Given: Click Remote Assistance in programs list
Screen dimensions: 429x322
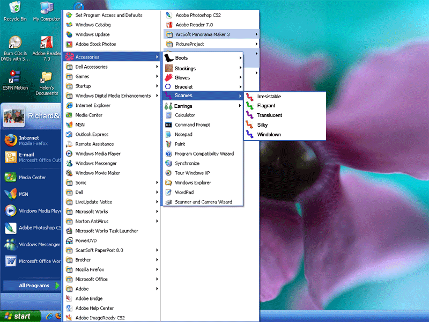Looking at the screenshot, I should (x=112, y=144).
